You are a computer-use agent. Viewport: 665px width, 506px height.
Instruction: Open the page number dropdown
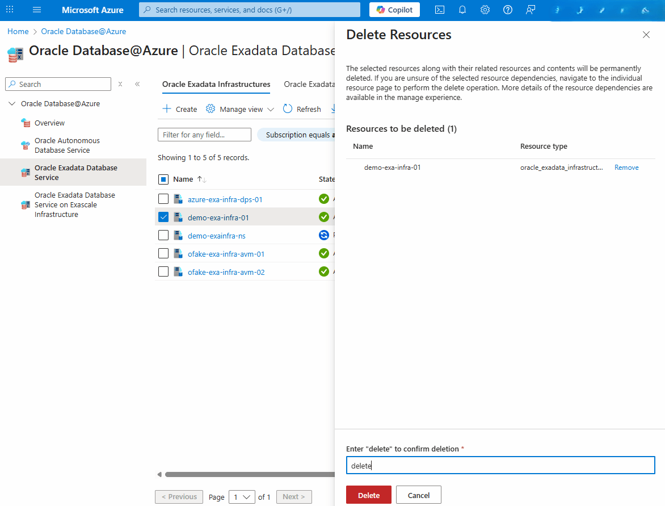click(x=242, y=496)
